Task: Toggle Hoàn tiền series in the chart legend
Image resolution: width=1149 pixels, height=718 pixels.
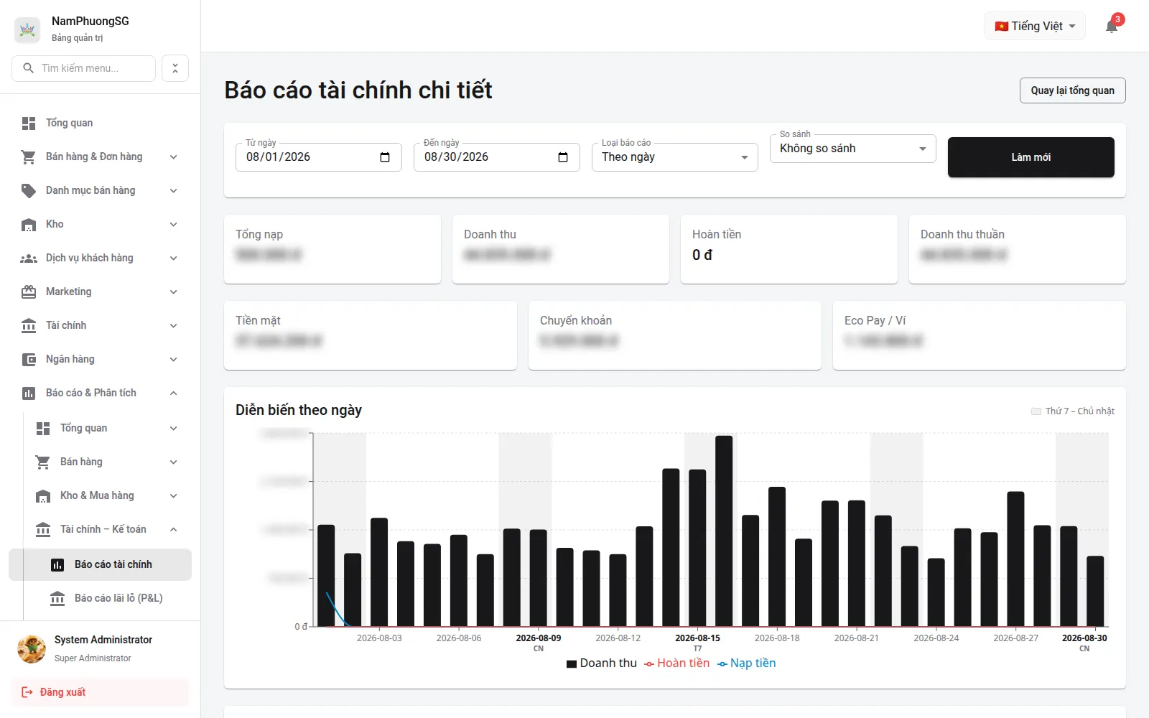Action: (x=676, y=663)
